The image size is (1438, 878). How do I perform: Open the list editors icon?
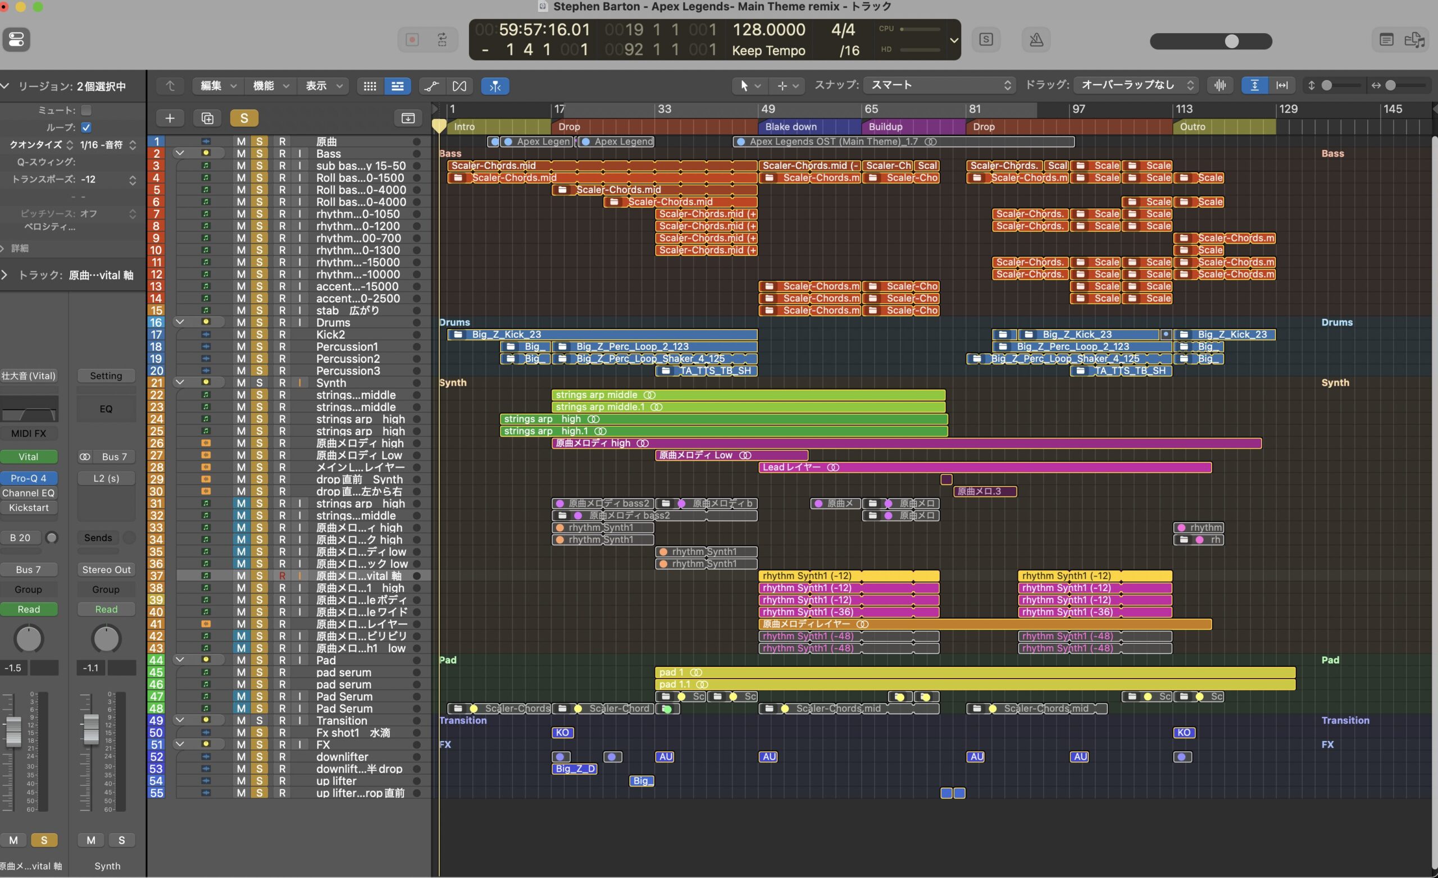coord(1386,40)
